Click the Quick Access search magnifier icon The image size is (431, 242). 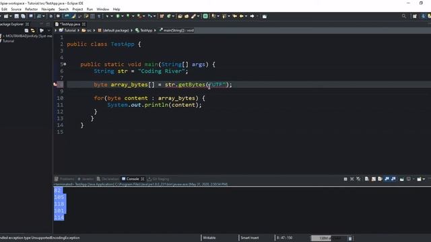[x=404, y=16]
